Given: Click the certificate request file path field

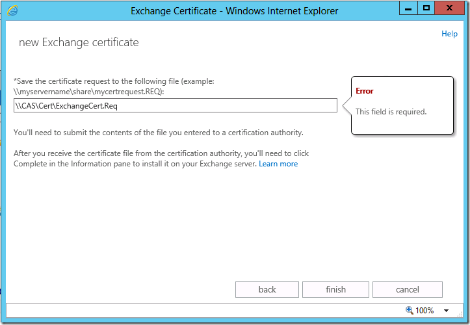Looking at the screenshot, I should point(176,105).
